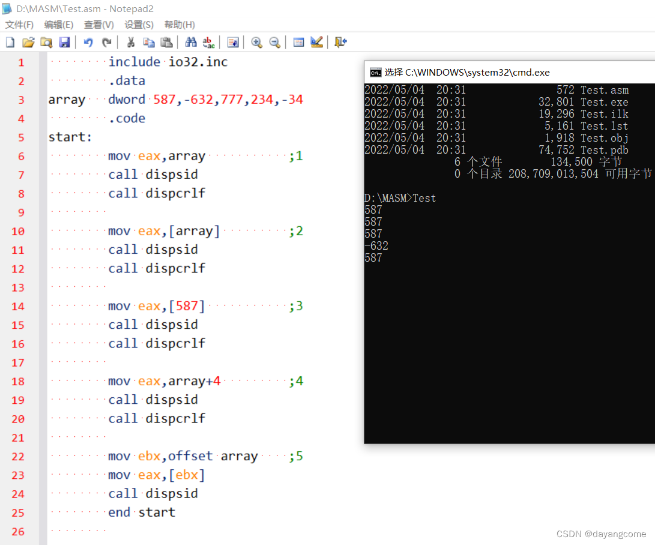Click the Notepad2 app icon in title bar
This screenshot has width=655, height=545.
pos(7,9)
